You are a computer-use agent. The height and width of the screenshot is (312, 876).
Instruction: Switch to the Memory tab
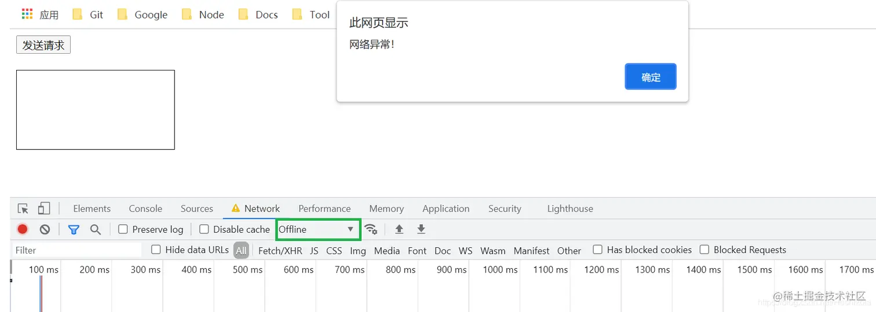coord(386,209)
